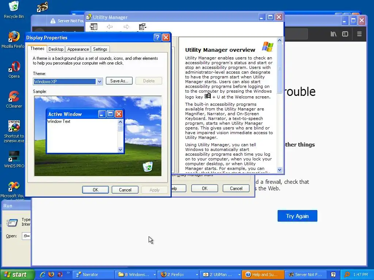Click OK in the Utility Manager dialog
This screenshot has width=374, height=280.
[205, 188]
